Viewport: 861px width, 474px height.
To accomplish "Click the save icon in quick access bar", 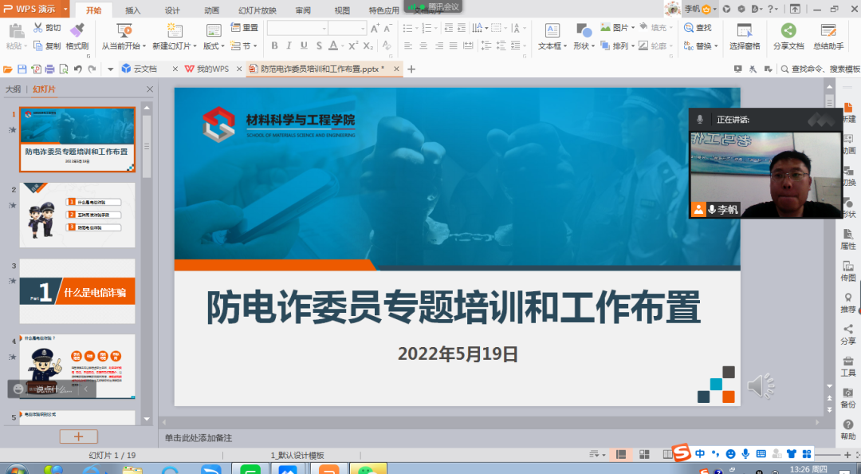I will [x=22, y=69].
